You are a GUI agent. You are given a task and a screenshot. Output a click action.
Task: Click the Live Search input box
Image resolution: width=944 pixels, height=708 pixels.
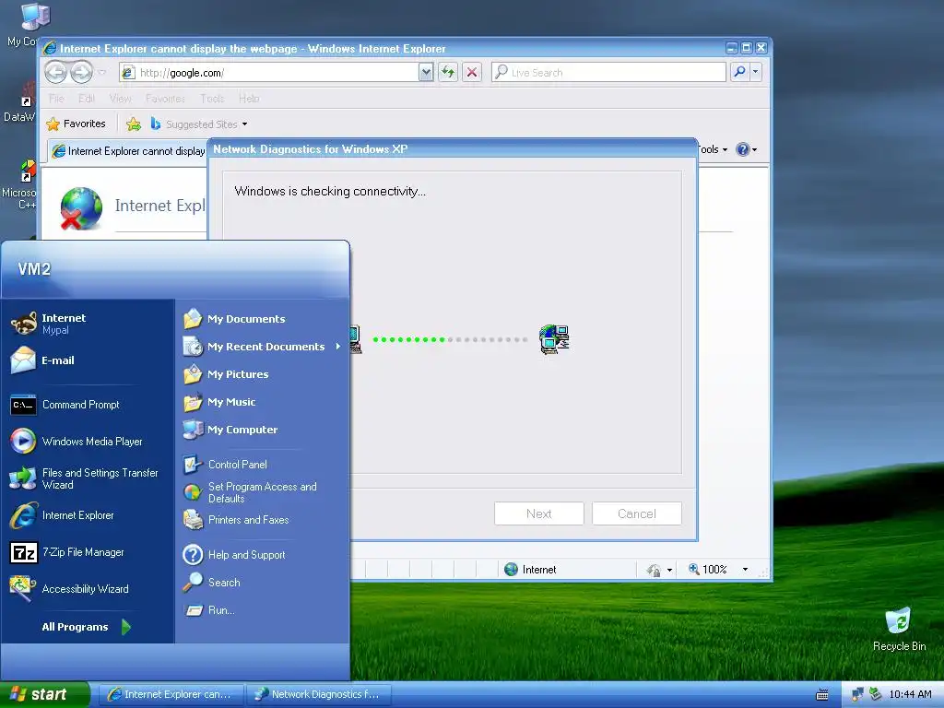(608, 72)
